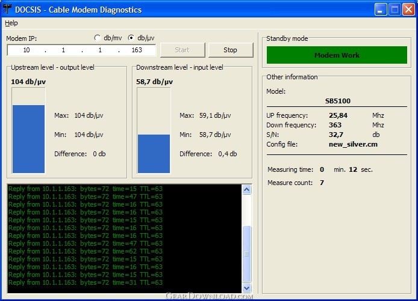The width and height of the screenshot is (418, 301).
Task: Click the ping reply line with time=62
Action: click(x=86, y=251)
